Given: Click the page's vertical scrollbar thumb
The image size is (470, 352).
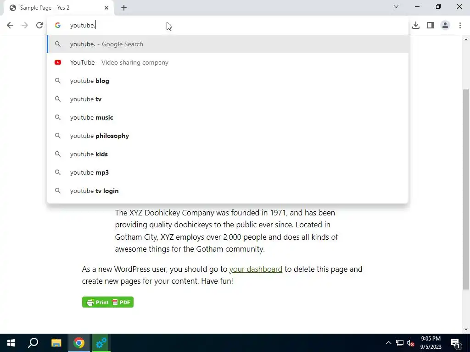Looking at the screenshot, I should pos(466,189).
